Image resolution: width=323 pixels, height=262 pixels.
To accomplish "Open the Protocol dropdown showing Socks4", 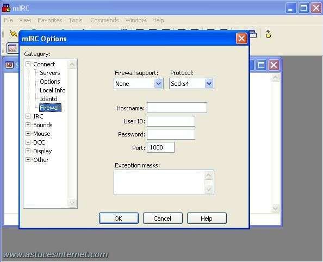I will point(209,84).
